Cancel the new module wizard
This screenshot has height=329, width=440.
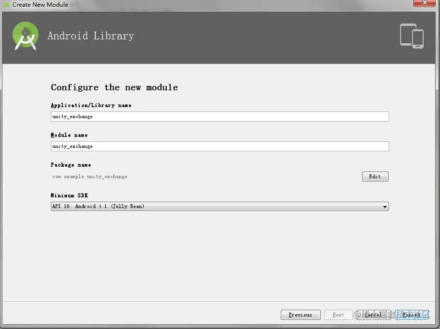click(x=373, y=315)
